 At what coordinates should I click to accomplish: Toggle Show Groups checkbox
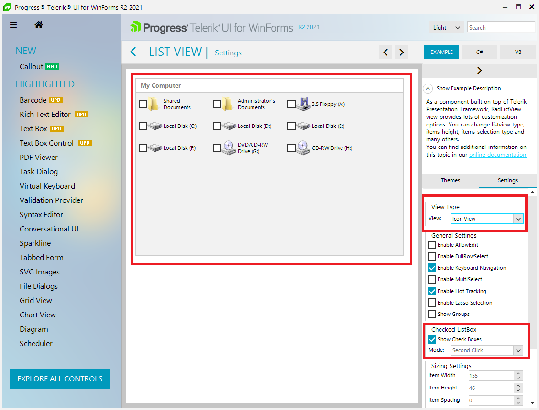[432, 314]
